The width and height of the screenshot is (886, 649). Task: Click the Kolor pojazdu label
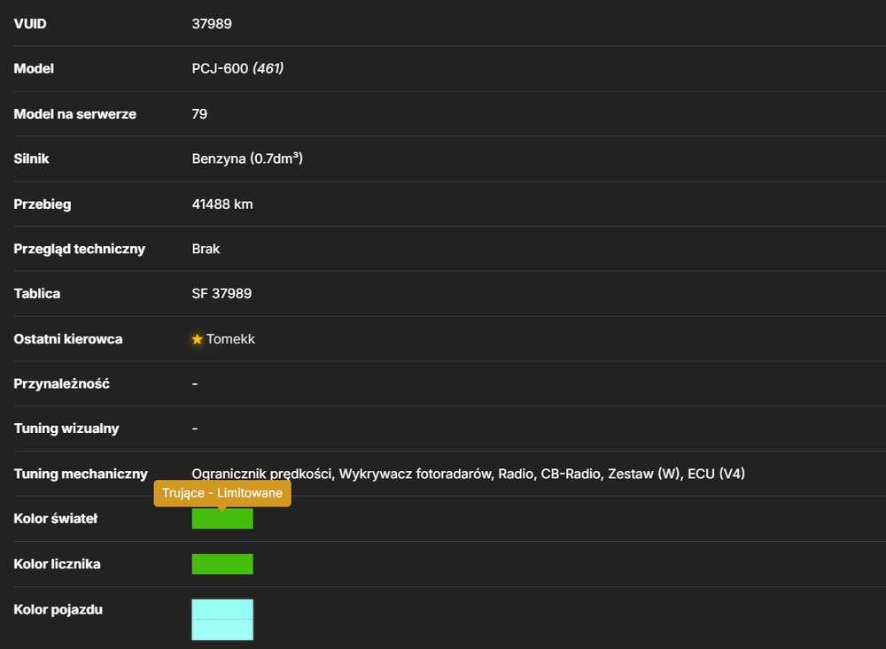pyautogui.click(x=58, y=609)
